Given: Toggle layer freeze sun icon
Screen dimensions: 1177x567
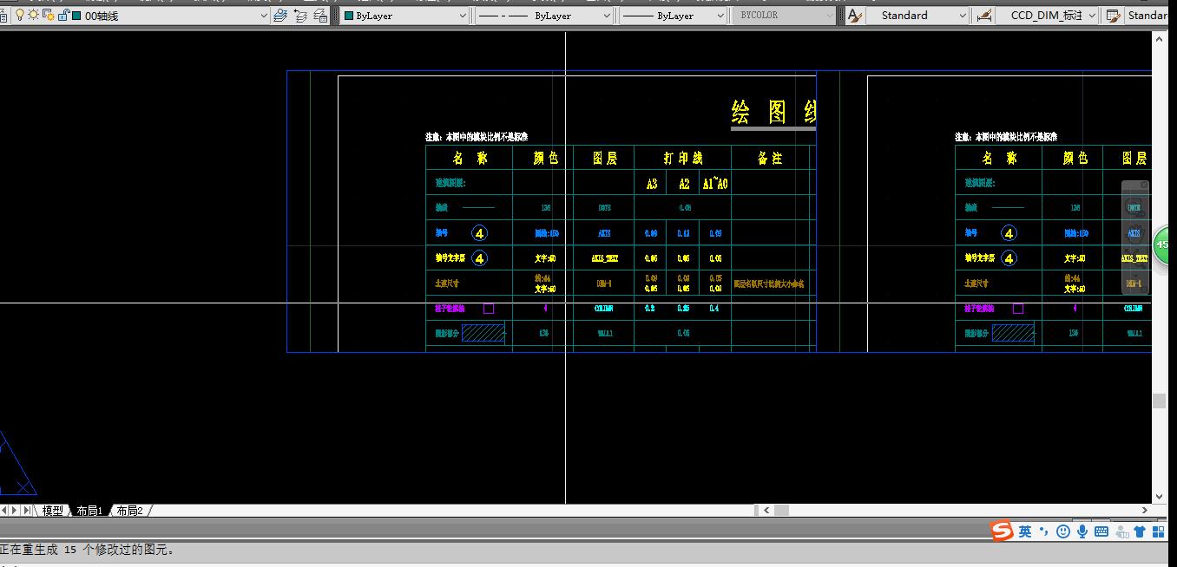Looking at the screenshot, I should pyautogui.click(x=33, y=16).
